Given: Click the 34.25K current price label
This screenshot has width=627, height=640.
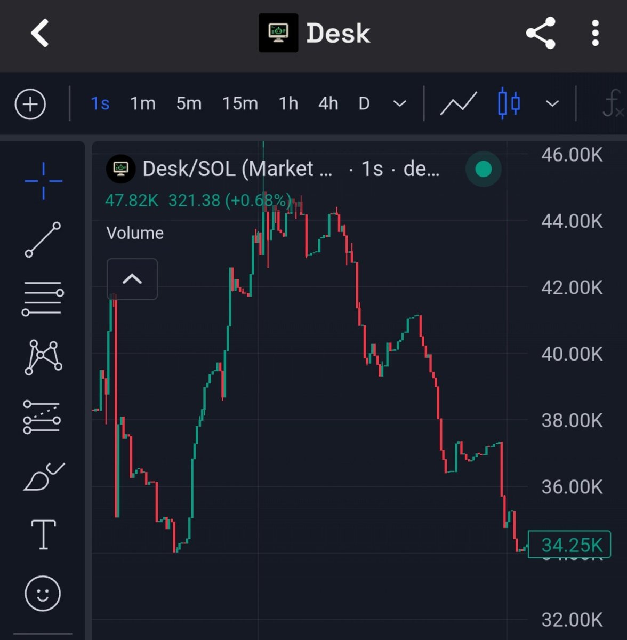Looking at the screenshot, I should pos(569,545).
